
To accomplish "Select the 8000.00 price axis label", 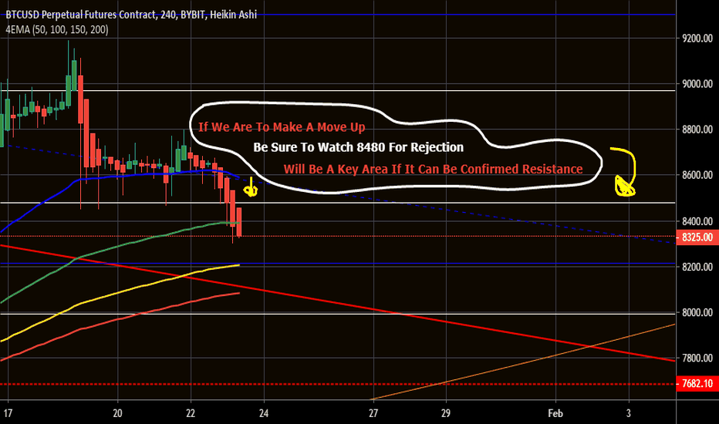I will point(697,313).
